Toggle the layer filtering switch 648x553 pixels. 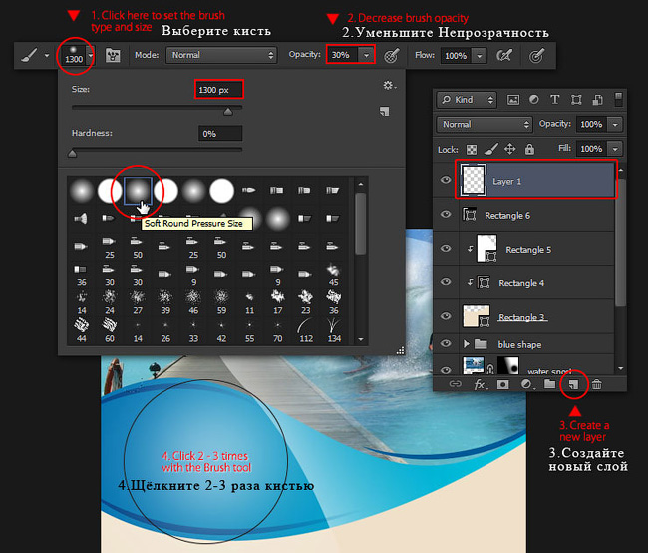pyautogui.click(x=618, y=100)
